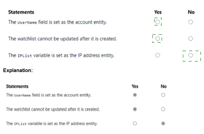Click top UserName account entity statement text
The height and width of the screenshot is (134, 204).
point(58,22)
